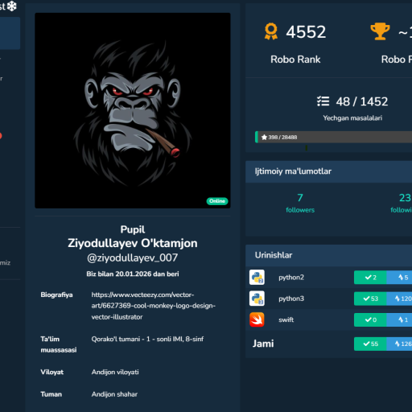The height and width of the screenshot is (412, 412).
Task: Click python3 attempts count 120
Action: [x=400, y=299]
